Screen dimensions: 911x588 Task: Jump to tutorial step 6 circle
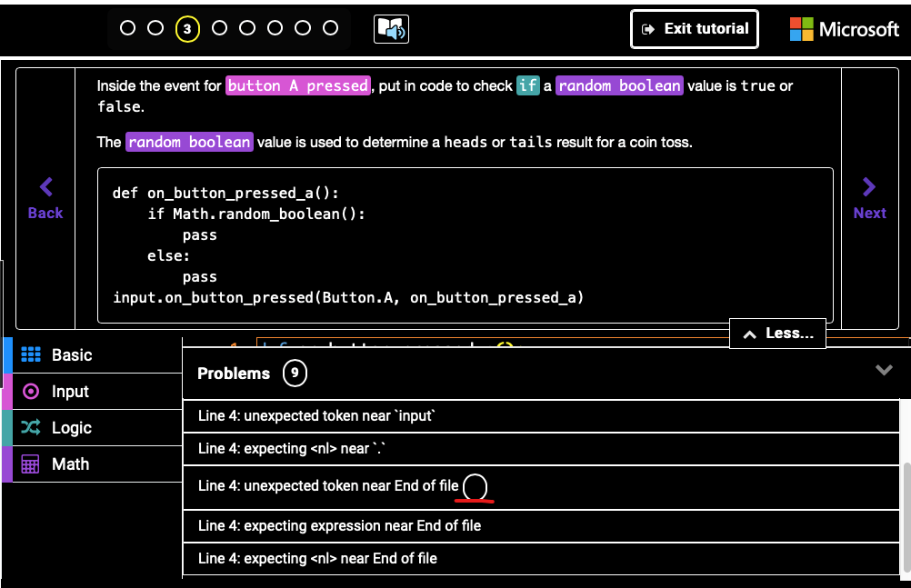[x=275, y=28]
